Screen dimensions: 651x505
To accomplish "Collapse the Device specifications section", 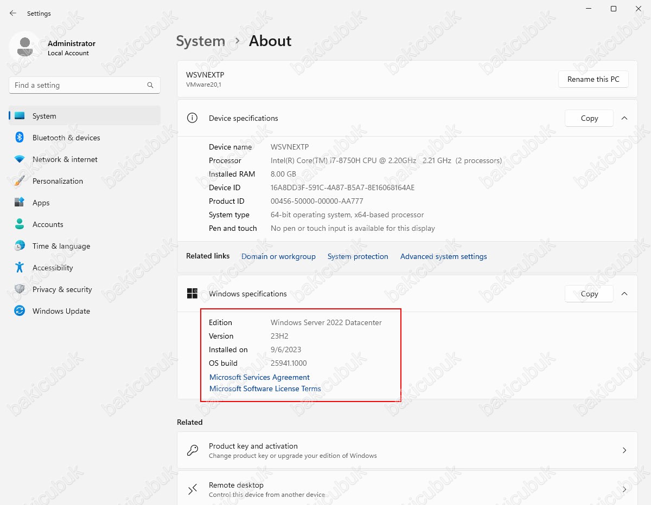I will pos(624,118).
